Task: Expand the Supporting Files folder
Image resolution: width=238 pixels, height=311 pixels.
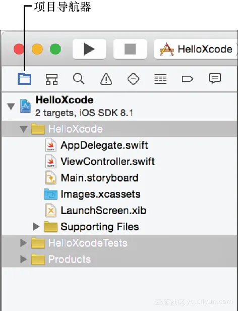Action: 36,227
